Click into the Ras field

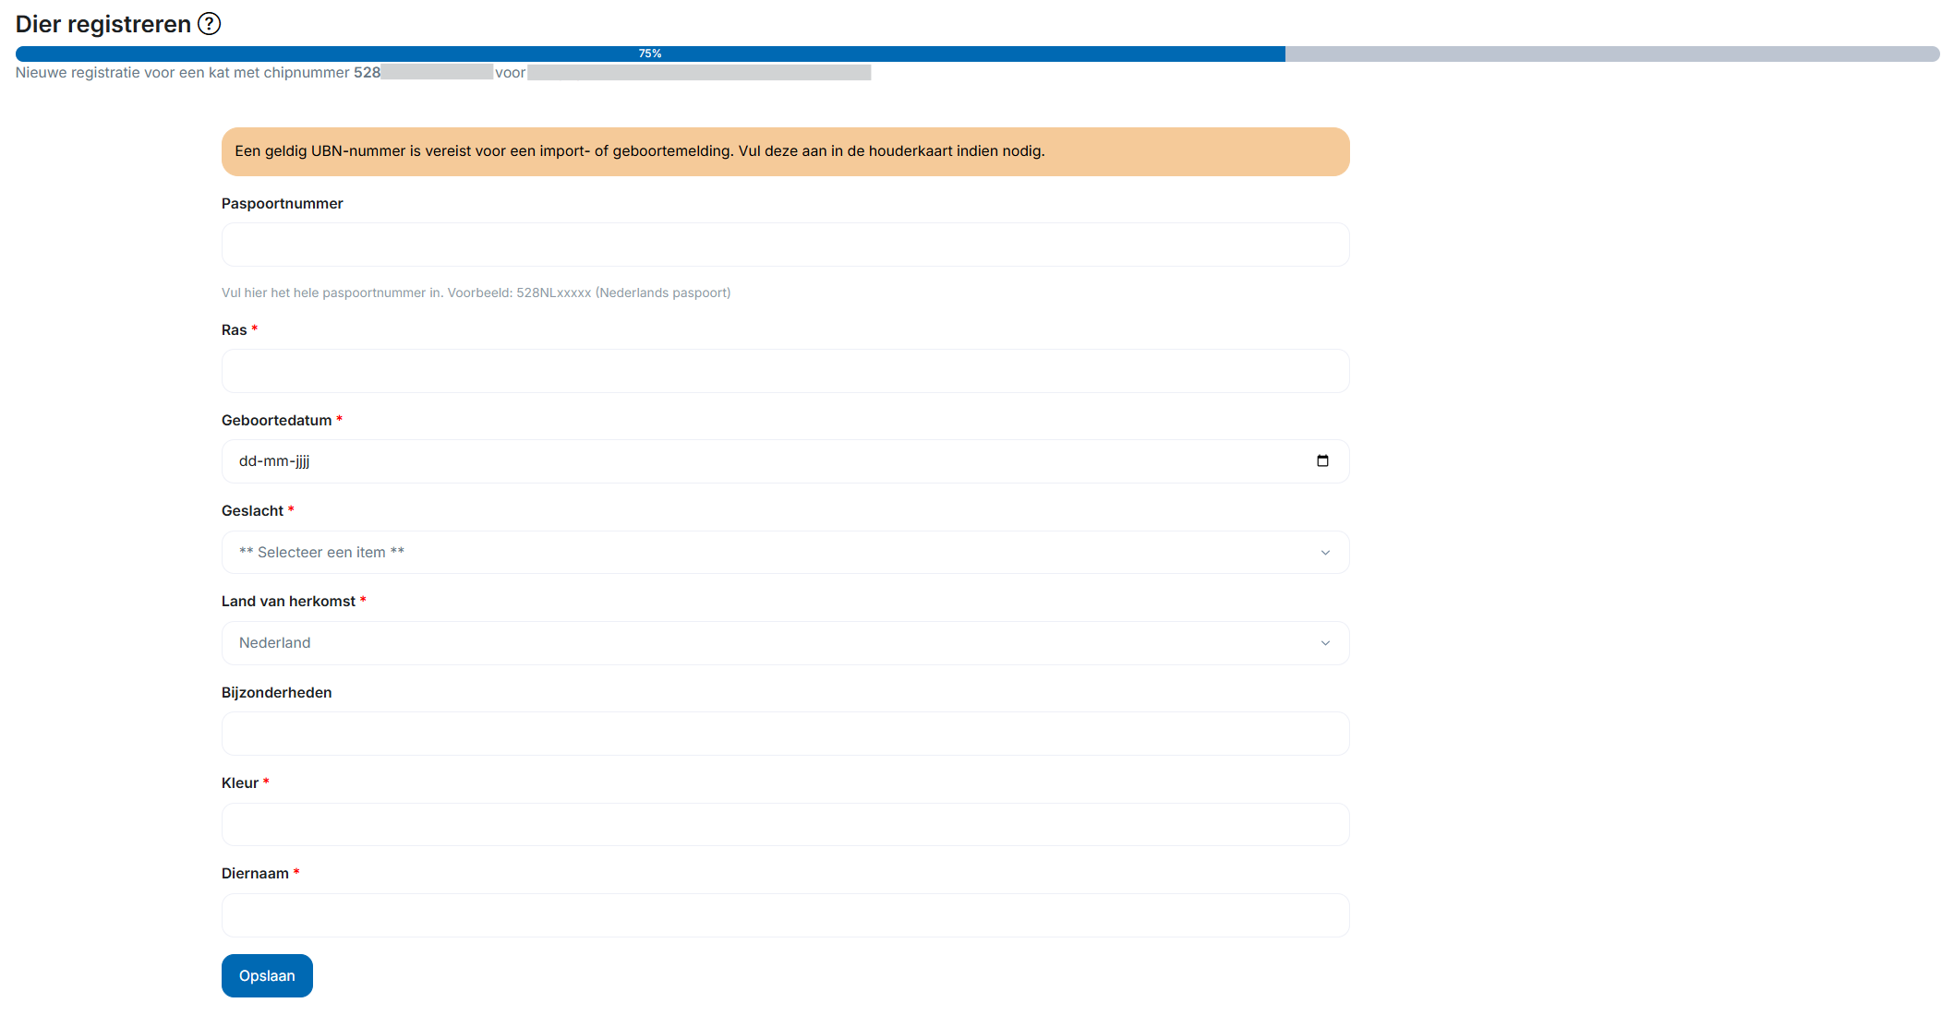tap(785, 371)
